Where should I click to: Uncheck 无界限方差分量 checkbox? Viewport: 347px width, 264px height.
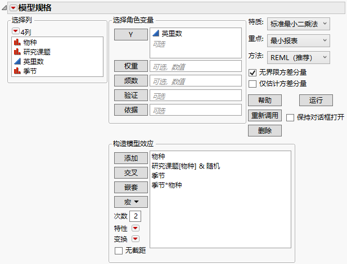point(253,72)
